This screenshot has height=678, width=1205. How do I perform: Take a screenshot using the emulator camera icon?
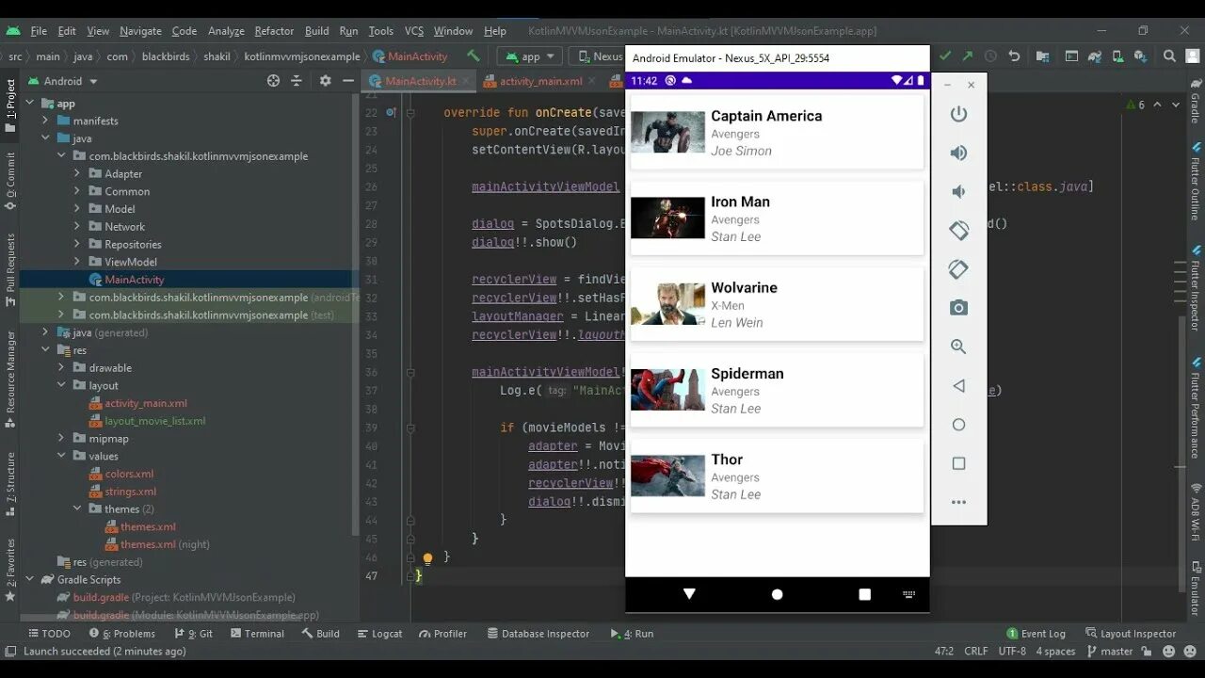tap(958, 308)
